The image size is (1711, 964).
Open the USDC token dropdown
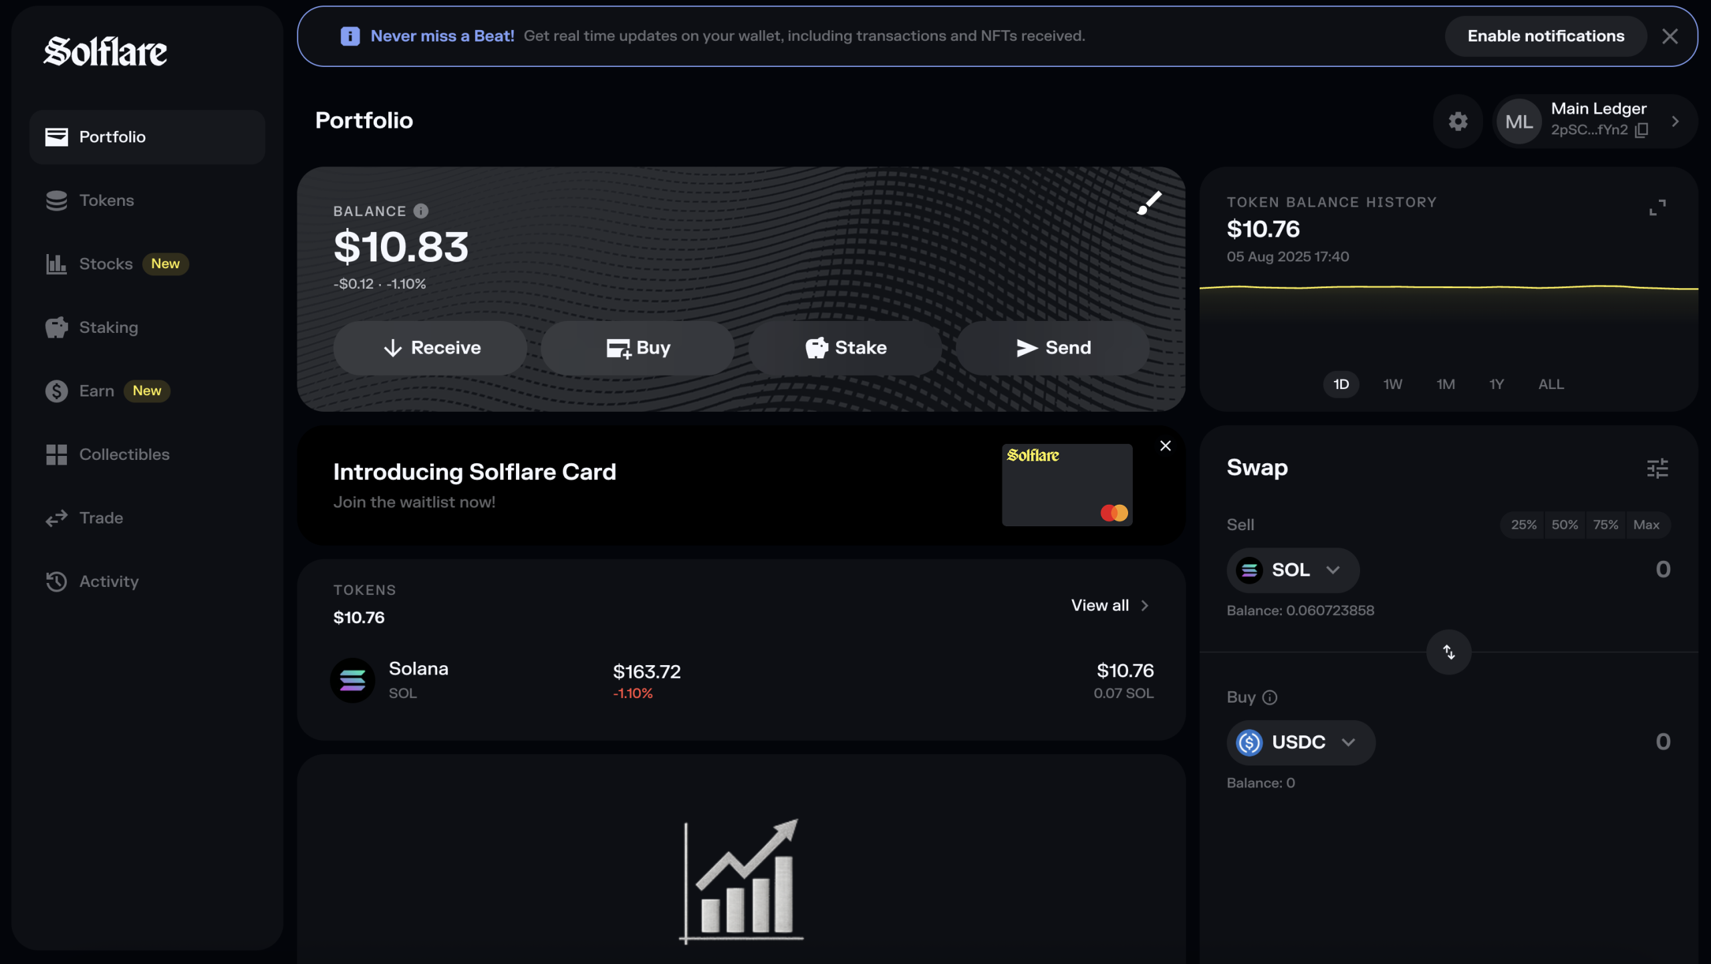[1300, 743]
